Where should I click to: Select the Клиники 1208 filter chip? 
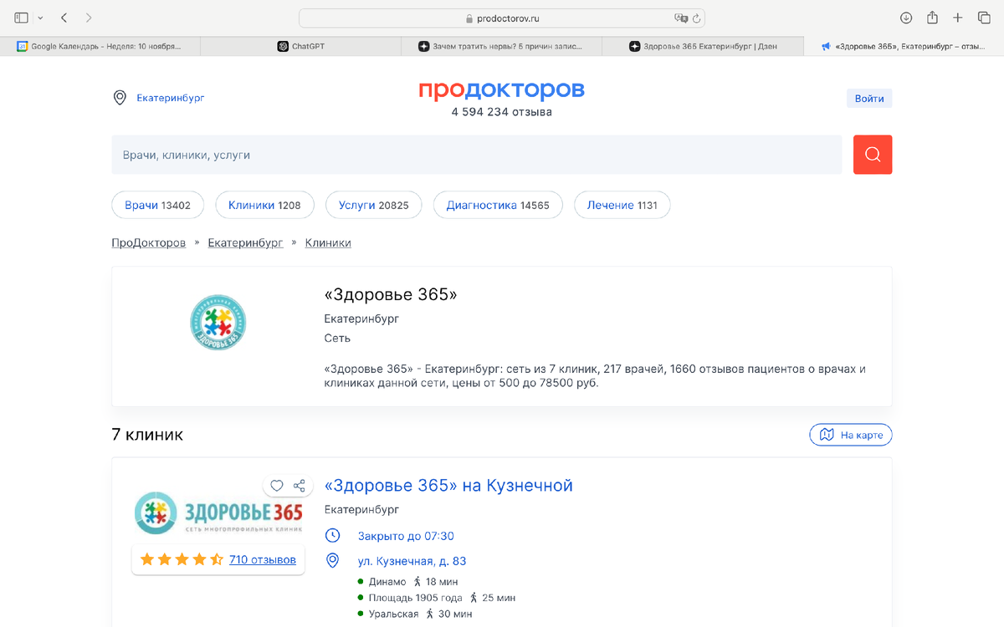264,205
